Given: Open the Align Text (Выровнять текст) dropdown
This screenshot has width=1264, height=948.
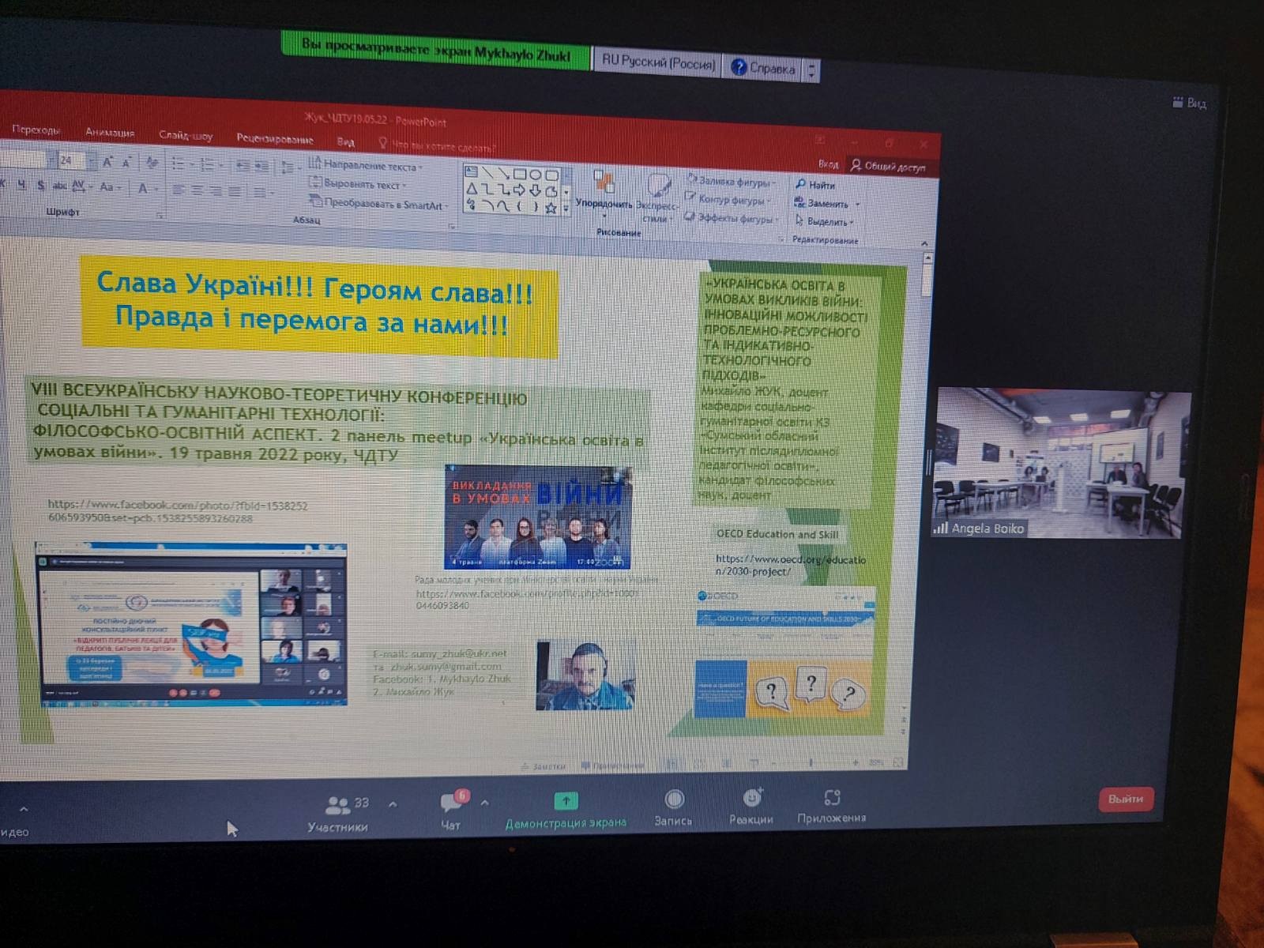Looking at the screenshot, I should click(x=358, y=184).
